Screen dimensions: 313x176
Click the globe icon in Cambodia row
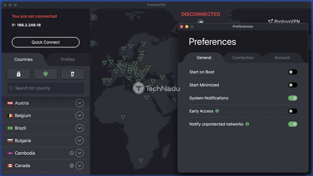(72, 153)
